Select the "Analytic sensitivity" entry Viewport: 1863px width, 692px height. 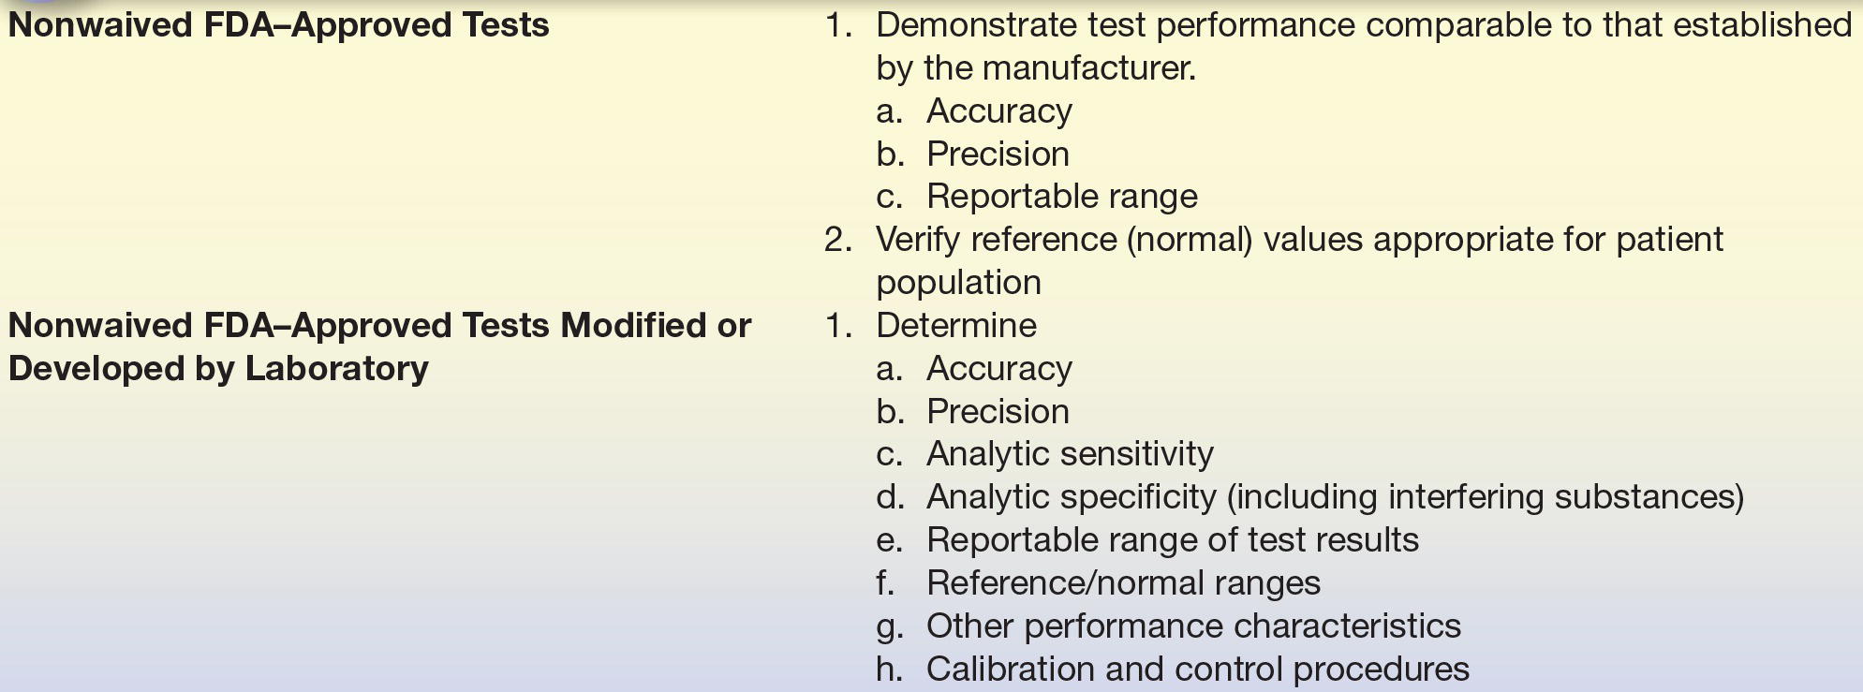click(x=1069, y=454)
